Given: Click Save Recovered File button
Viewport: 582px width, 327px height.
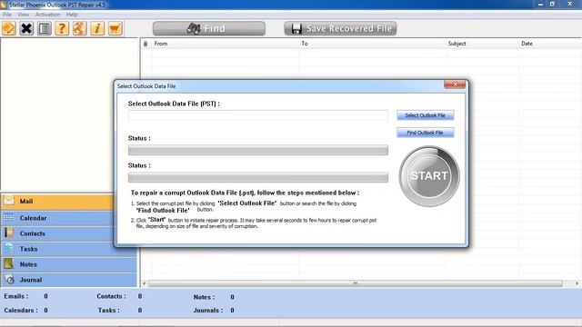Looking at the screenshot, I should [x=340, y=28].
